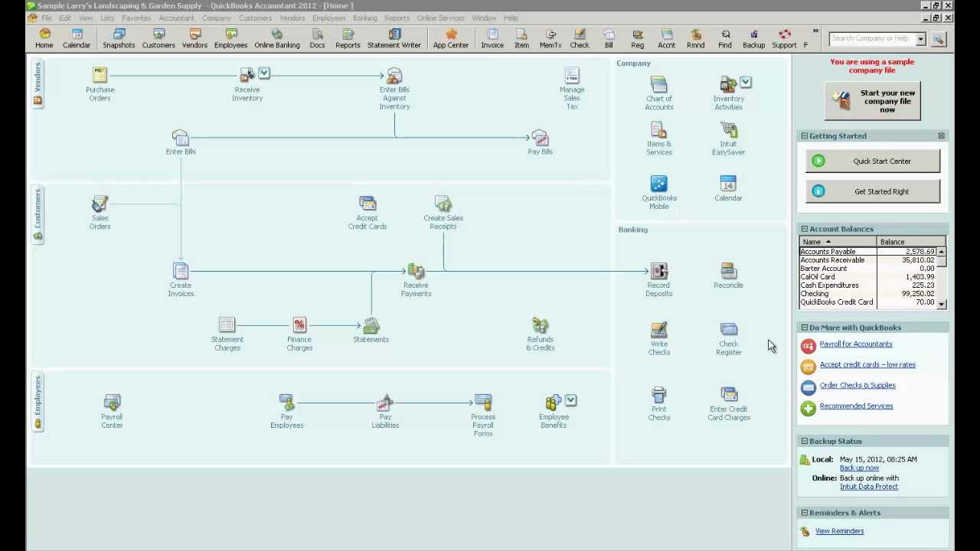Viewport: 980px width, 551px height.
Task: Open Reconcile icon in Banking
Action: point(728,271)
